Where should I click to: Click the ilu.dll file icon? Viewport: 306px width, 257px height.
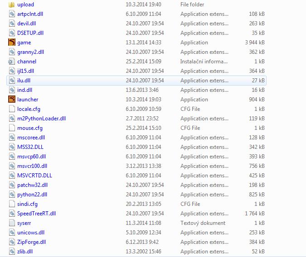pyautogui.click(x=12, y=81)
